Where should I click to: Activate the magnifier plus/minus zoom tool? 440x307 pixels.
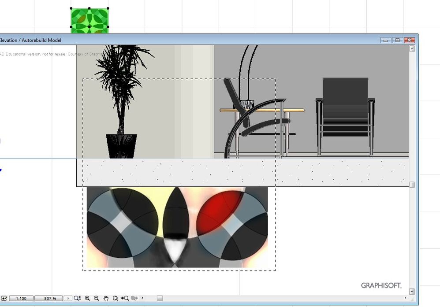click(x=78, y=298)
